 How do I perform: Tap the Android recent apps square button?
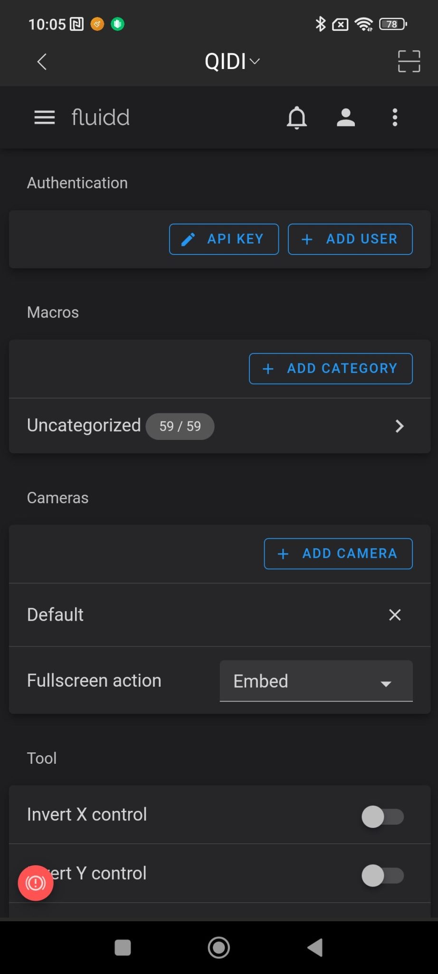point(123,947)
